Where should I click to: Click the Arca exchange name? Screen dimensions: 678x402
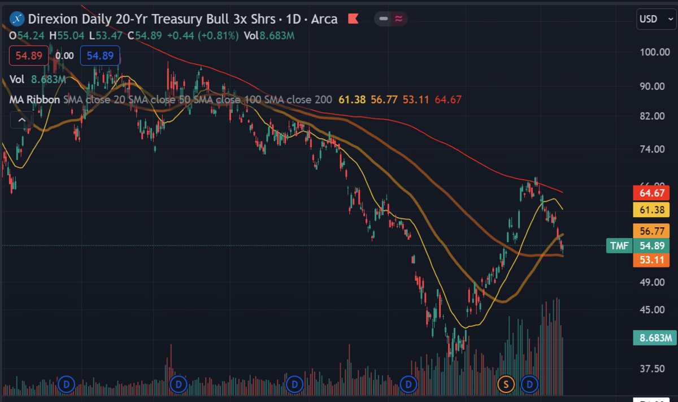click(324, 19)
